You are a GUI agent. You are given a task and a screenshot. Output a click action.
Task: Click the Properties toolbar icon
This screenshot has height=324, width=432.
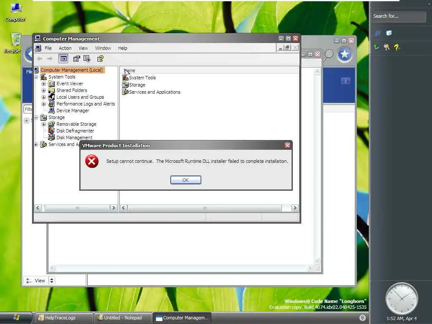click(76, 58)
